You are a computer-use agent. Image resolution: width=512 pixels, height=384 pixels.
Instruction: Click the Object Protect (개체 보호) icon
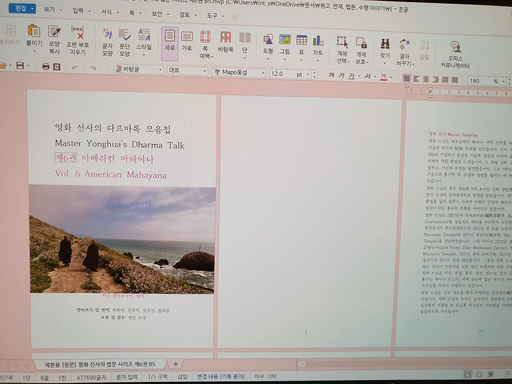(361, 42)
